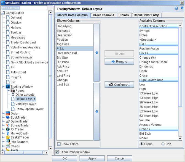Click the Cancel button

(119, 158)
